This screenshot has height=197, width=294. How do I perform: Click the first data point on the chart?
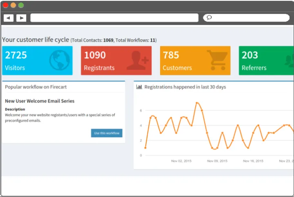[145, 148]
